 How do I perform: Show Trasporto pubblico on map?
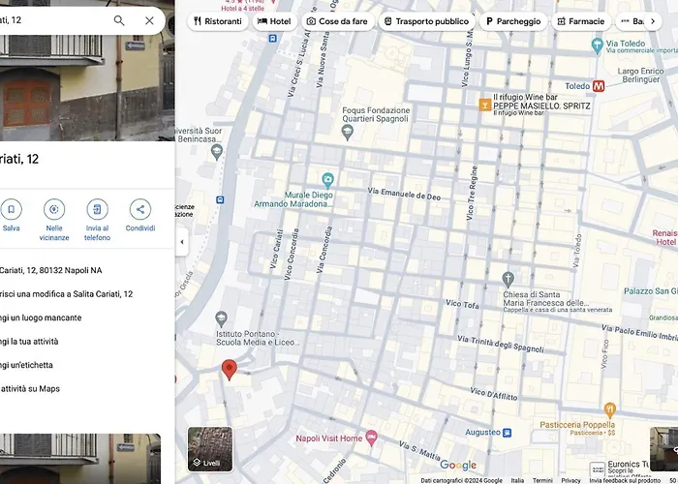426,21
